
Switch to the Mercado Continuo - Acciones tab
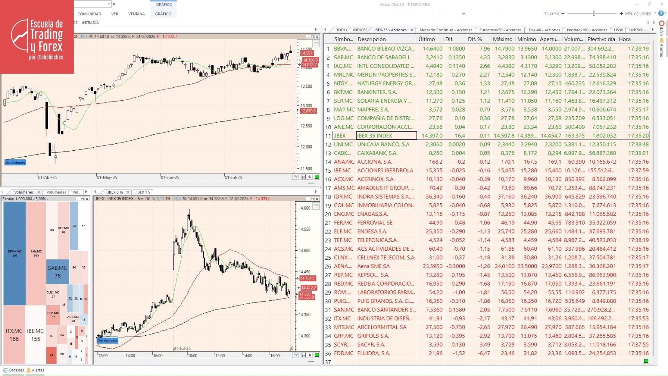[x=445, y=30]
